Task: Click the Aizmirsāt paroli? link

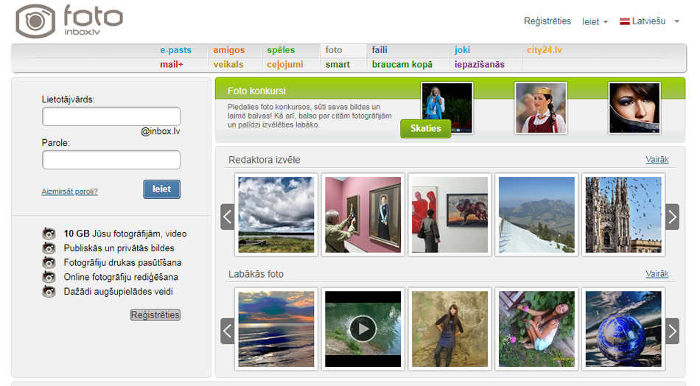Action: [x=69, y=192]
